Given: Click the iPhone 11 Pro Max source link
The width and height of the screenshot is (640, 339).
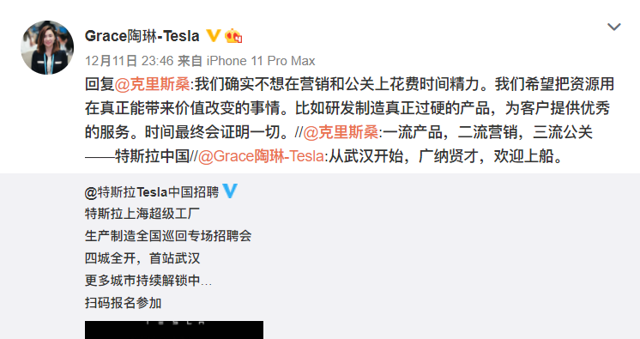Looking at the screenshot, I should (261, 61).
